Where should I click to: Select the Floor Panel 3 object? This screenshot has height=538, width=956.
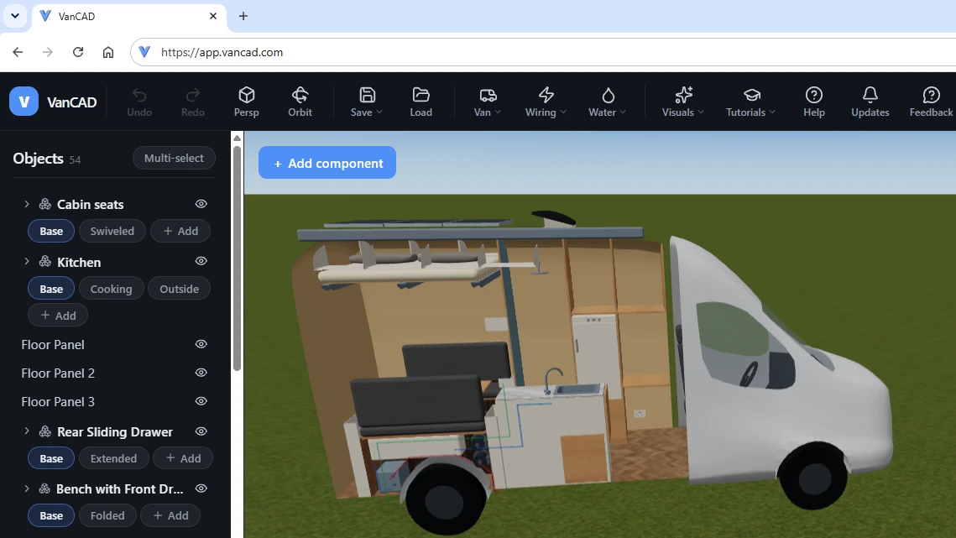click(x=58, y=402)
